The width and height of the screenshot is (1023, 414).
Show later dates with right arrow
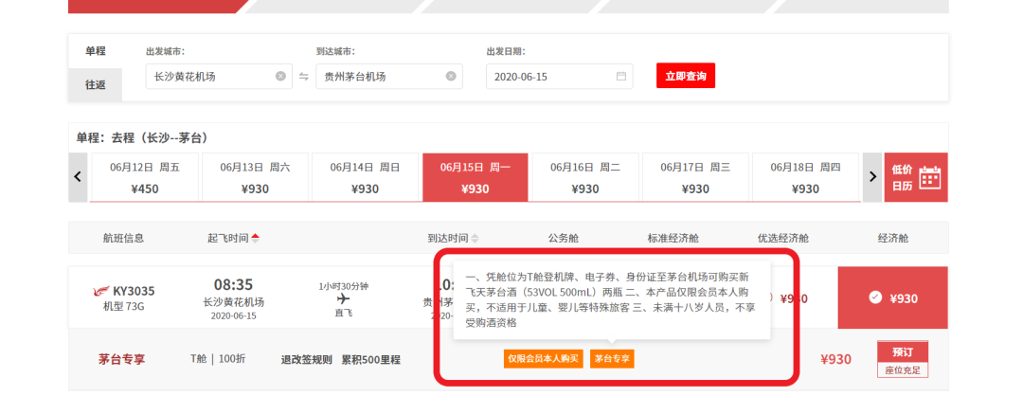coord(872,177)
